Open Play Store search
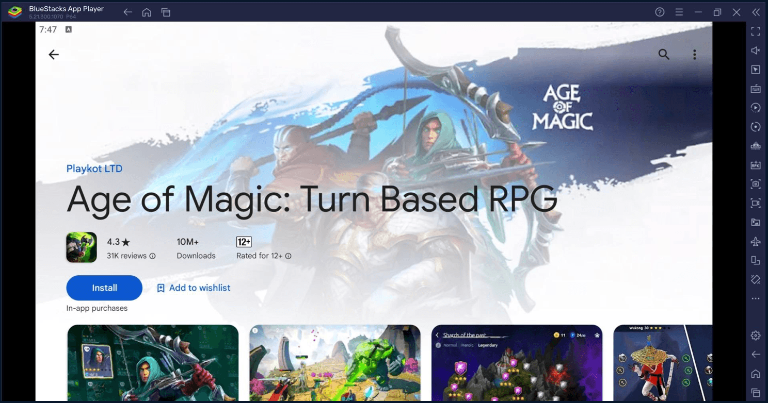The height and width of the screenshot is (403, 768). click(664, 55)
